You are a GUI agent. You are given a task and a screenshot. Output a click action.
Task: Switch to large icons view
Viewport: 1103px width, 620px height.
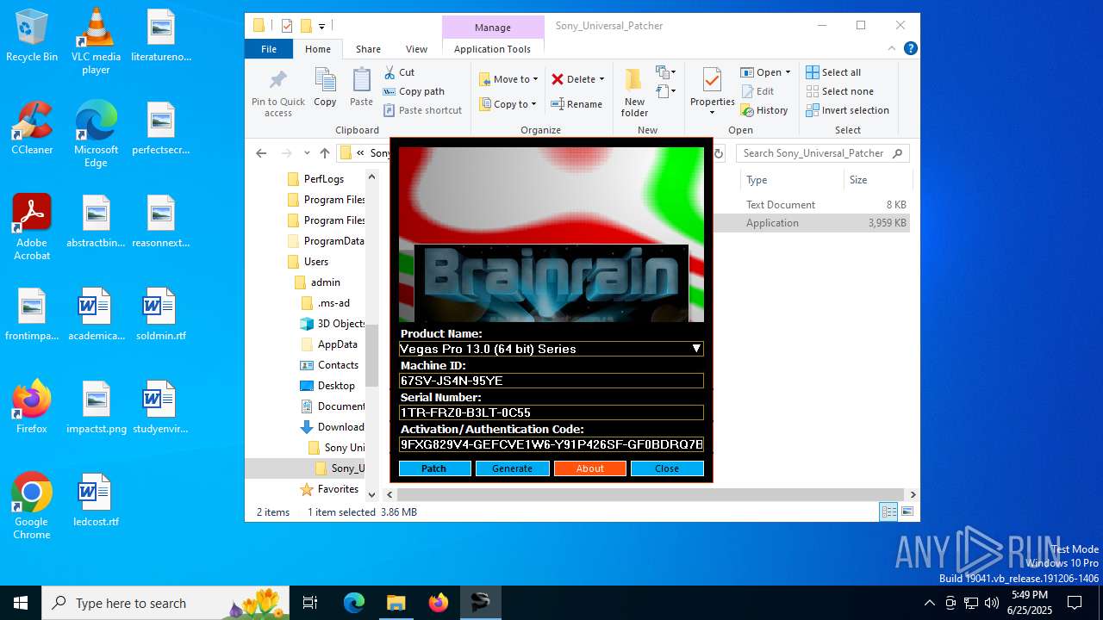coord(907,512)
